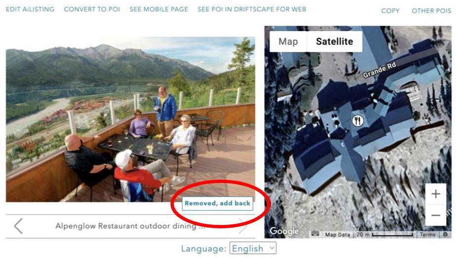Click the restaurant fork-and-knife map marker
The height and width of the screenshot is (258, 456).
[x=358, y=120]
